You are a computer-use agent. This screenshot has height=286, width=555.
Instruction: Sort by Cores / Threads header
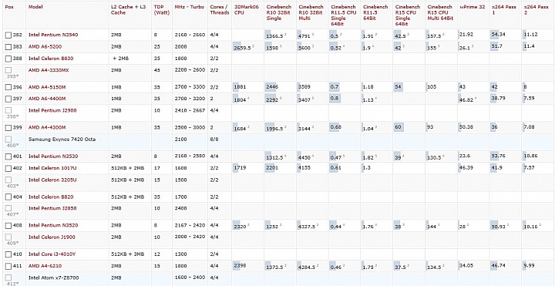pyautogui.click(x=219, y=9)
